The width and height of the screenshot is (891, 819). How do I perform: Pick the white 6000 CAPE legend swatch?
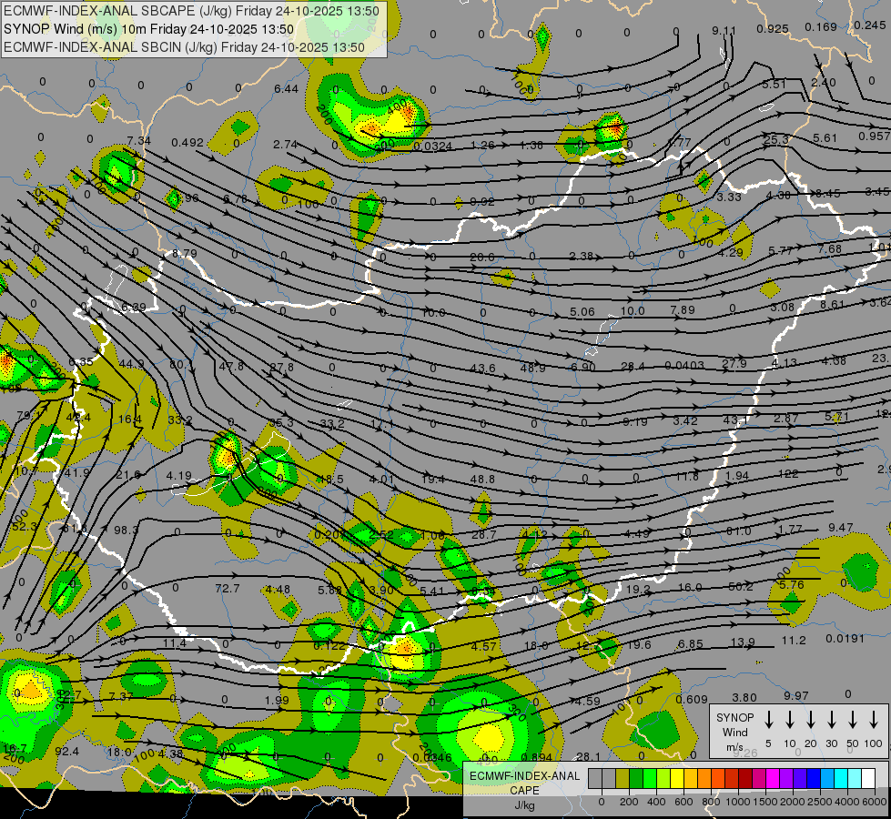(867, 778)
